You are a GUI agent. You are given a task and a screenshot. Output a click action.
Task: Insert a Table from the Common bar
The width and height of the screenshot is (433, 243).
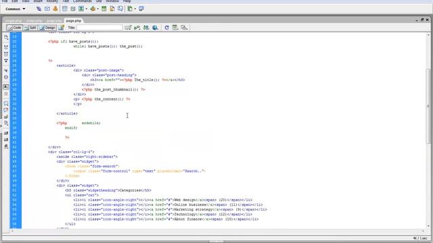click(x=65, y=9)
